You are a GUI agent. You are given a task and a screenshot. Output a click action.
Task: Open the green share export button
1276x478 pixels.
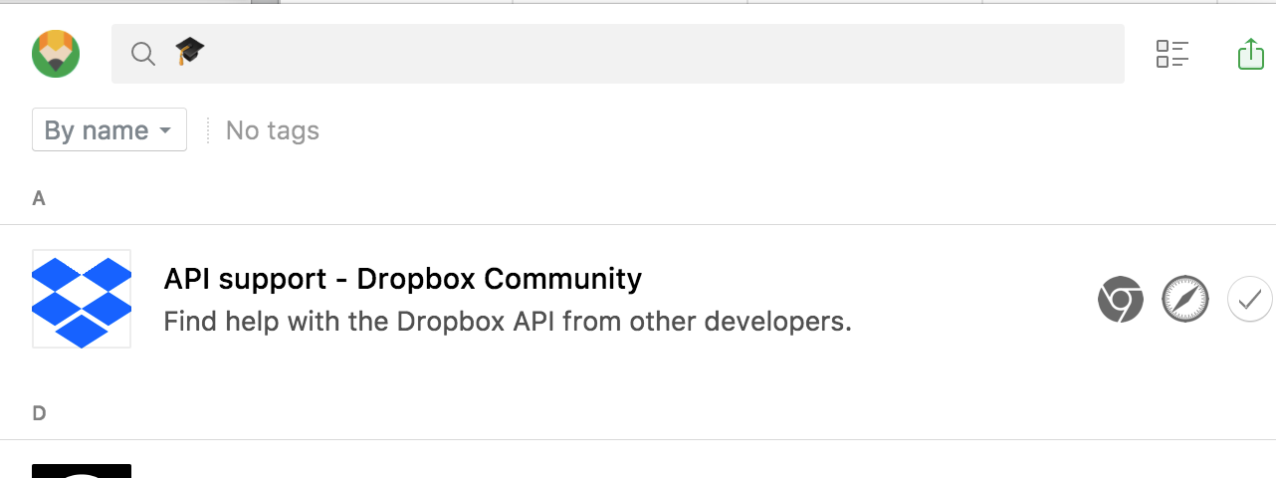(x=1250, y=54)
